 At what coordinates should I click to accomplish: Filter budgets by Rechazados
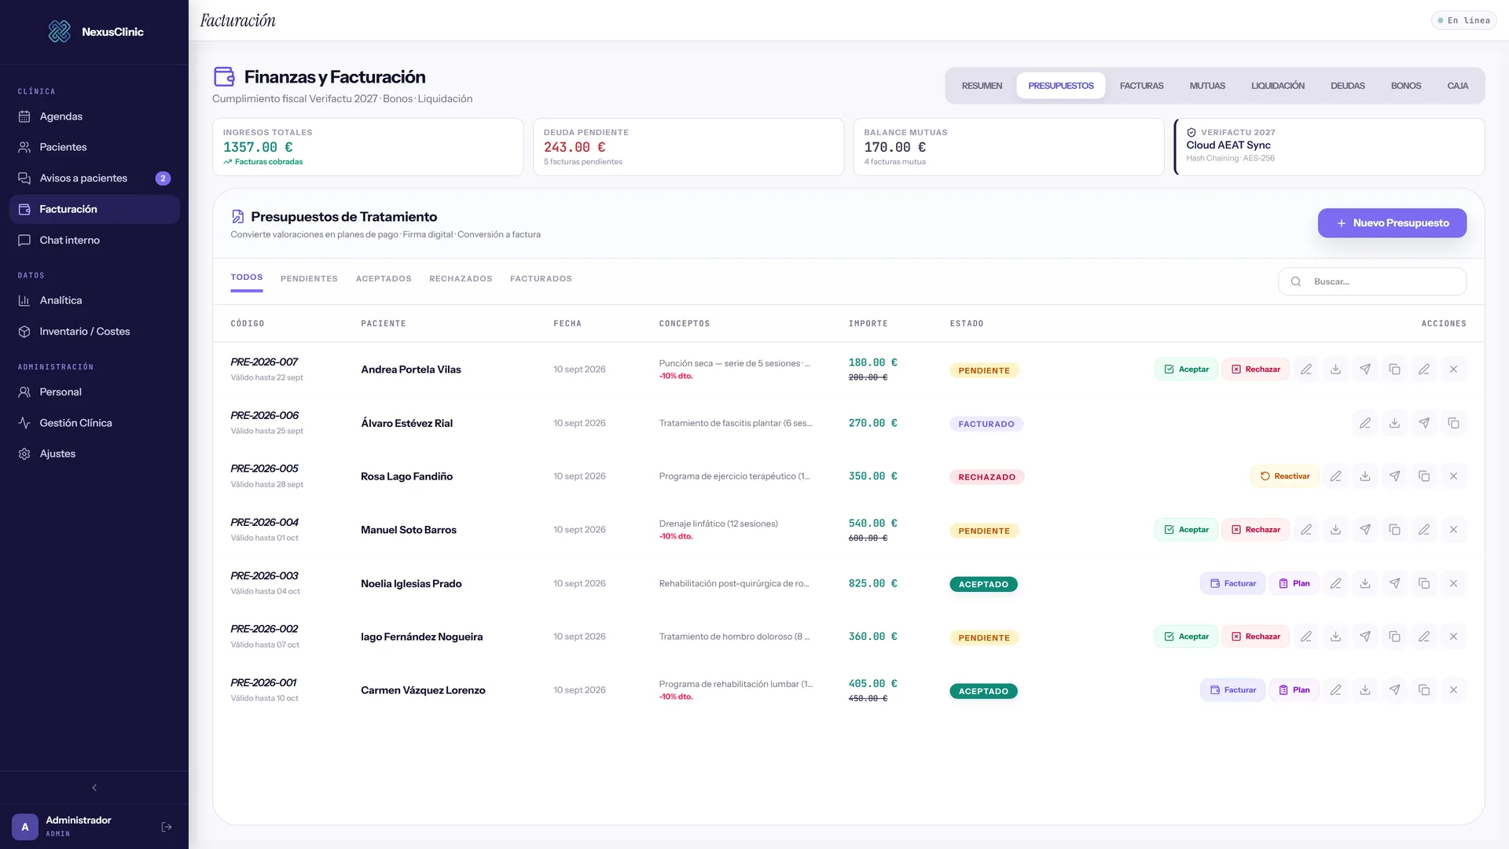click(x=461, y=279)
